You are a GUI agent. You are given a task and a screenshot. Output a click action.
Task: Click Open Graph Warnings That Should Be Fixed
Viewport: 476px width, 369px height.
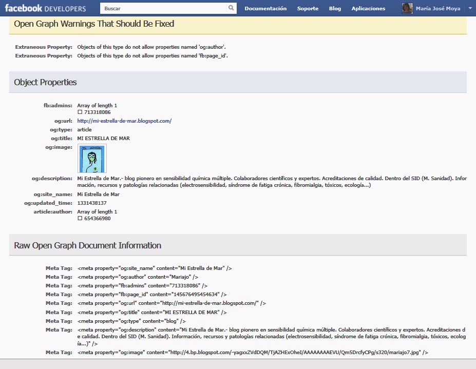pyautogui.click(x=94, y=24)
